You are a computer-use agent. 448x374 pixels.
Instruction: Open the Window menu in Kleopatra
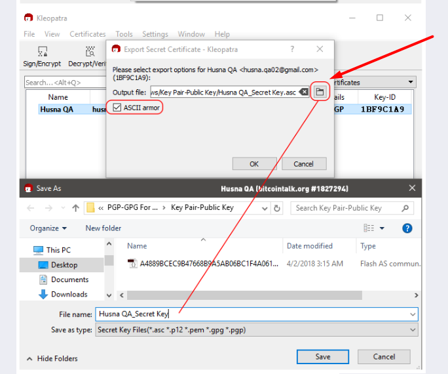[191, 34]
